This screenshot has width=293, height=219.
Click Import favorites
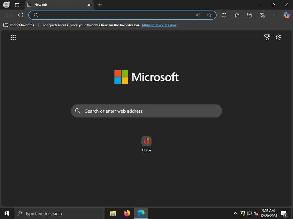point(19,25)
